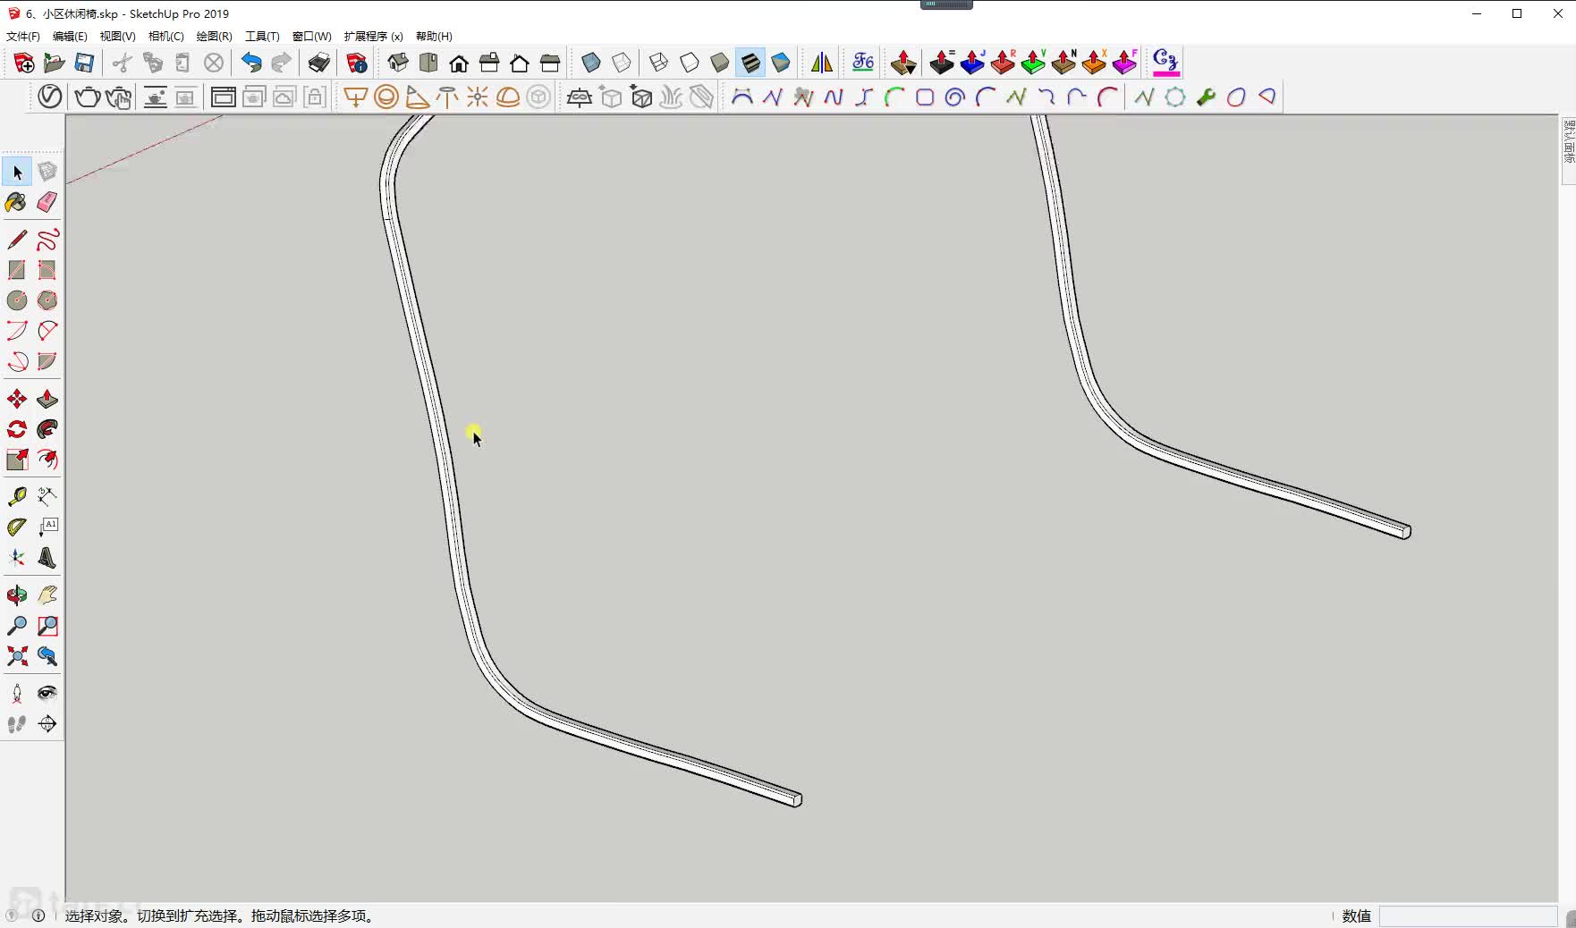The width and height of the screenshot is (1576, 928).
Task: Activate the Offset tool
Action: point(47,460)
